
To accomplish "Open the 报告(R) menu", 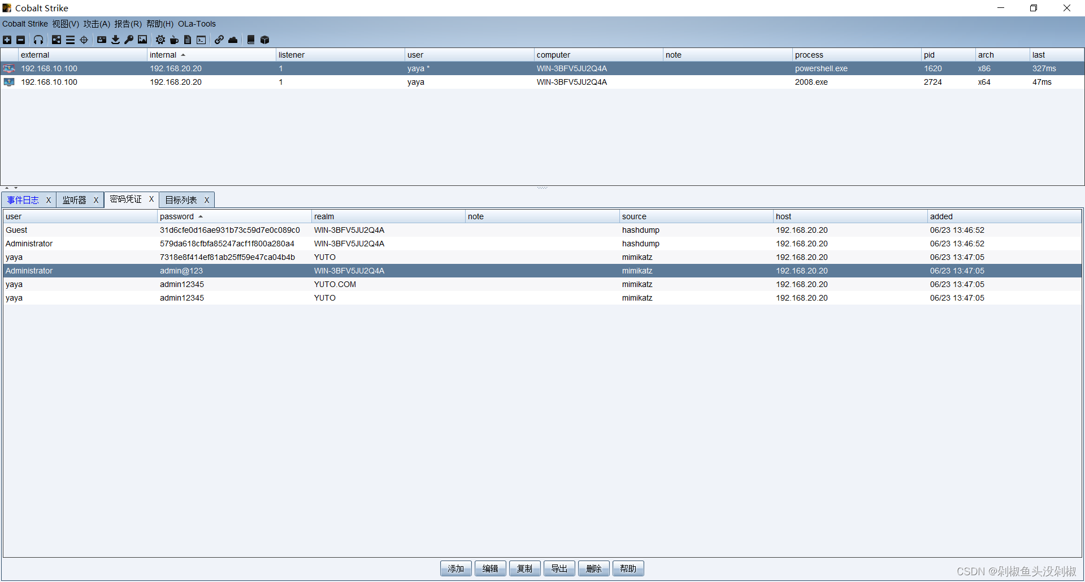I will pyautogui.click(x=128, y=24).
